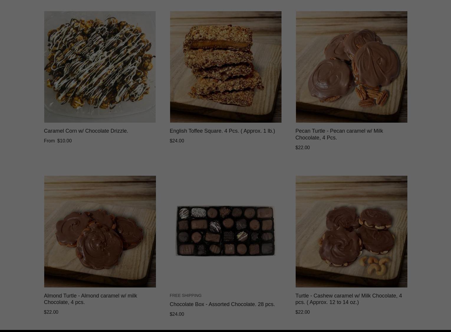Click the $24.00 Chocolate Box price

tap(177, 314)
